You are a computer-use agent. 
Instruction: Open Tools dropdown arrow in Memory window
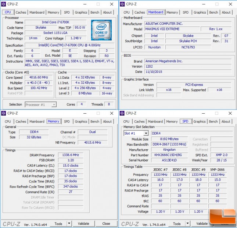click(x=69, y=223)
